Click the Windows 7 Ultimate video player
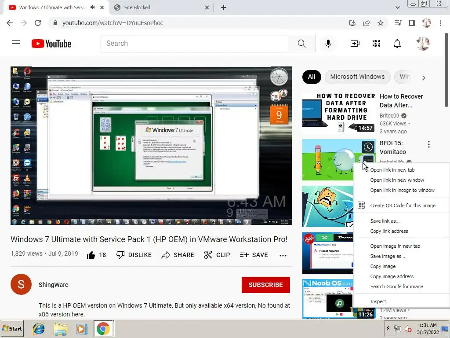The width and height of the screenshot is (450, 338). coord(151,146)
